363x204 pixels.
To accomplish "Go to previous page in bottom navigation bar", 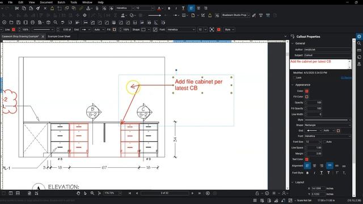I will click(137, 193).
